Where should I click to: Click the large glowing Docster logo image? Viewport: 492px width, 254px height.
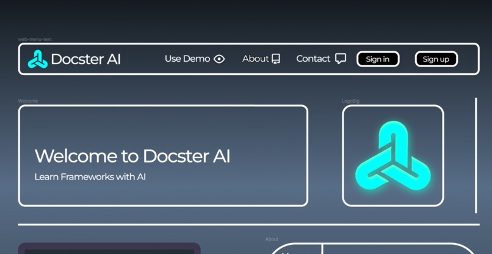pos(393,156)
